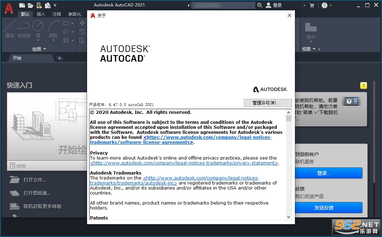Switch to the 插入 ribbon tab

[x=41, y=14]
